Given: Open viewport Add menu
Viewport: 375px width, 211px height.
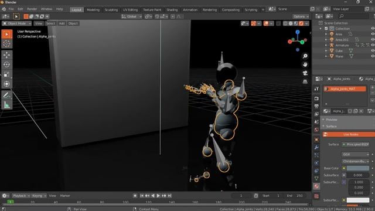Looking at the screenshot, I should click(62, 23).
